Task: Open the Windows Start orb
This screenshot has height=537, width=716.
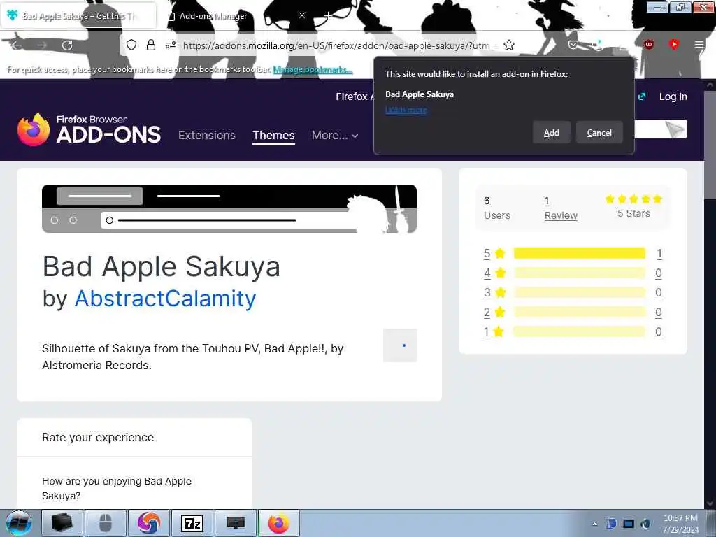Action: tap(19, 523)
